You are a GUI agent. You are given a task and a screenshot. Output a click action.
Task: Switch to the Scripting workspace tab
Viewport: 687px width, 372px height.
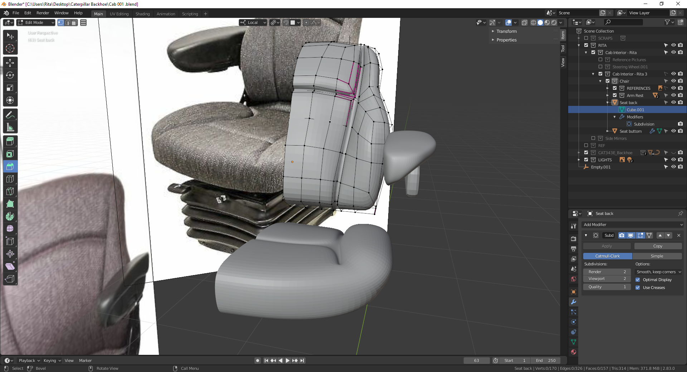pyautogui.click(x=190, y=14)
